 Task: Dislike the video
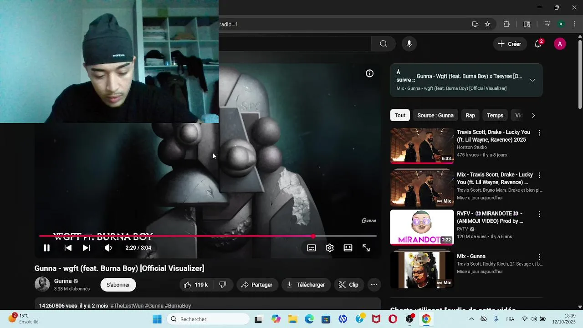pyautogui.click(x=223, y=285)
